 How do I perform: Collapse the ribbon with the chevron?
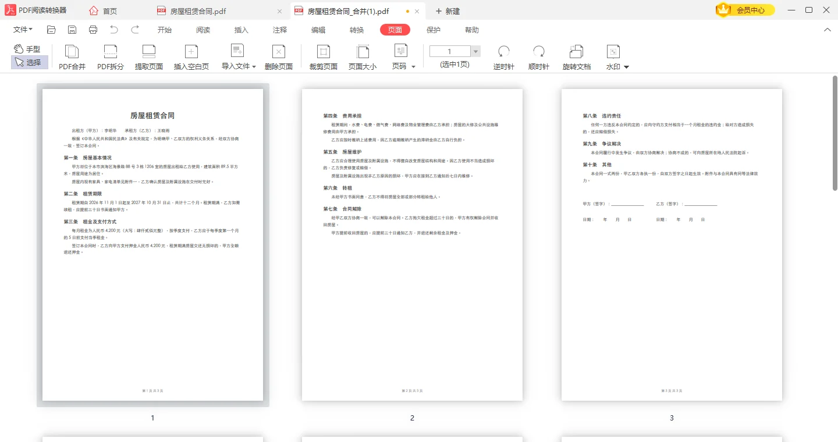(x=827, y=30)
